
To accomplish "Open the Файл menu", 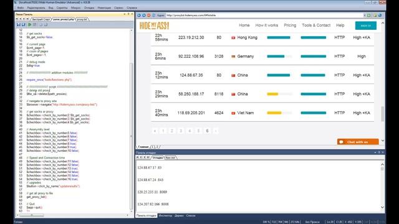I will [21, 8].
